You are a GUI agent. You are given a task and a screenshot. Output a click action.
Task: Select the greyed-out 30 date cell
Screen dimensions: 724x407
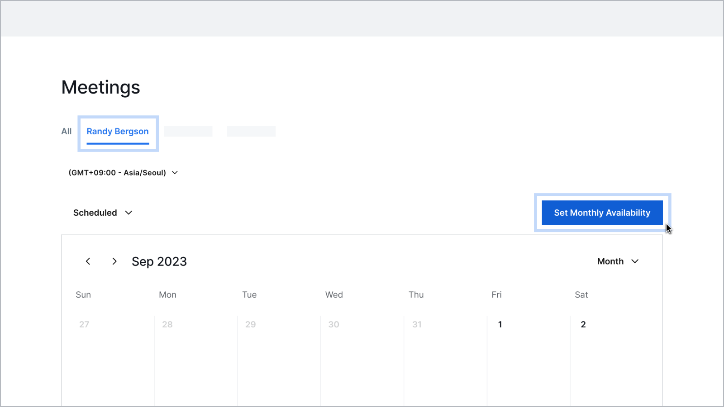(334, 324)
